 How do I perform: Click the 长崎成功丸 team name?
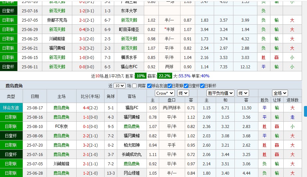pyautogui.click(x=132, y=154)
